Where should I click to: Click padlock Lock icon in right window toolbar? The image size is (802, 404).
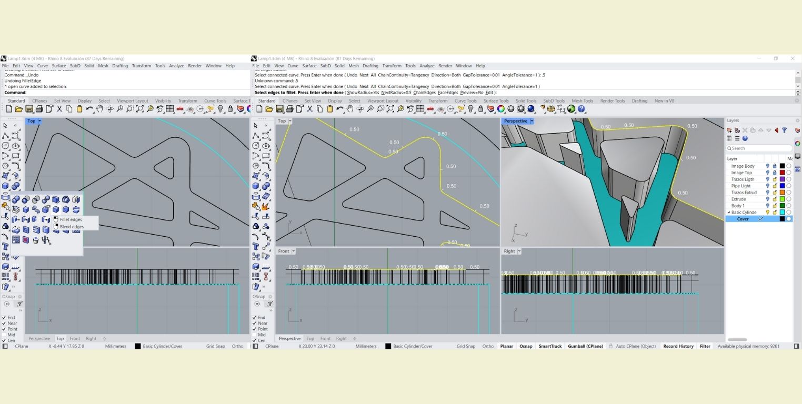[480, 109]
